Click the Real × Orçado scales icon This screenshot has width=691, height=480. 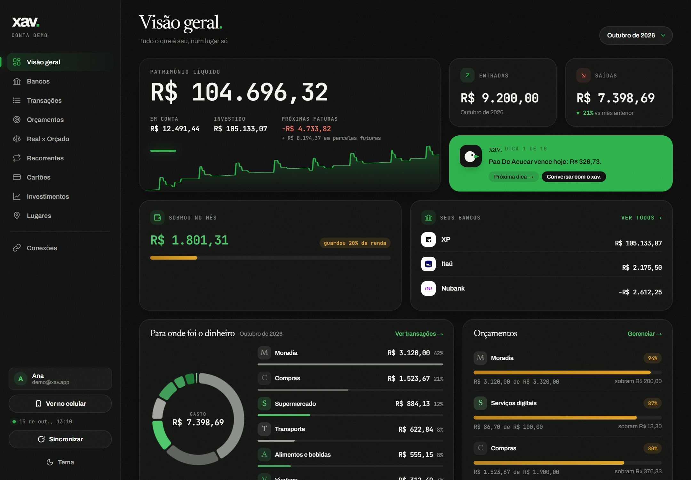click(x=17, y=139)
